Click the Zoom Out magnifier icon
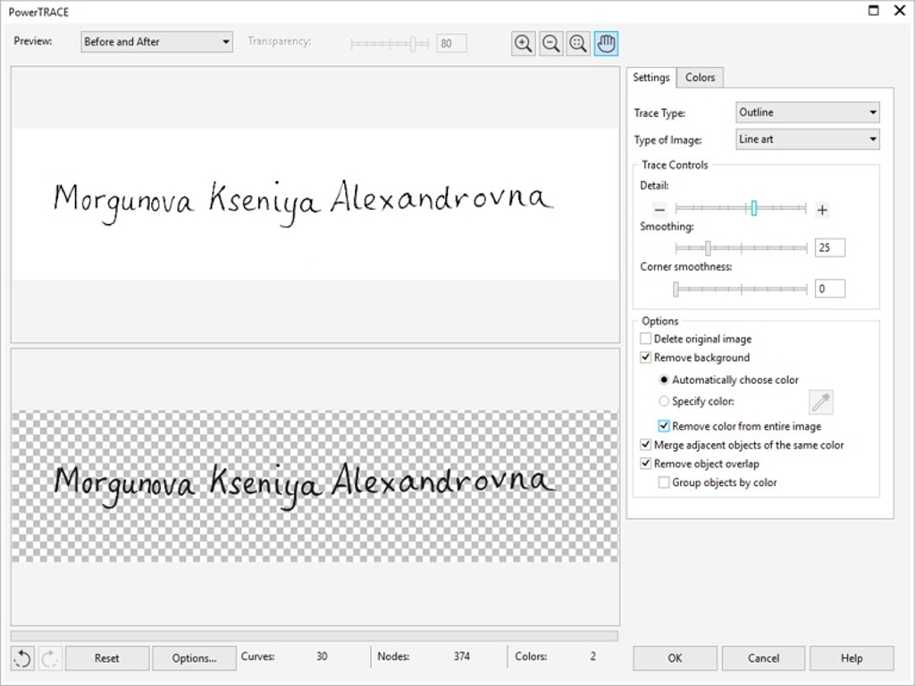915x686 pixels. click(x=551, y=43)
